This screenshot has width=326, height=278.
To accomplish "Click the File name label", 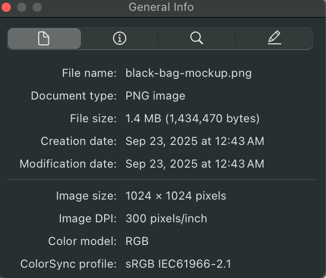I will coord(89,73).
